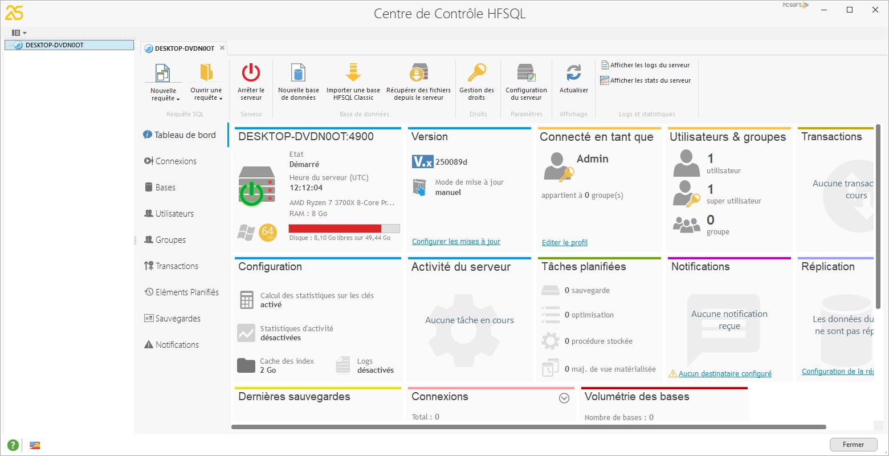Click Aucun destinataire configuré link
The height and width of the screenshot is (456, 889).
click(725, 374)
